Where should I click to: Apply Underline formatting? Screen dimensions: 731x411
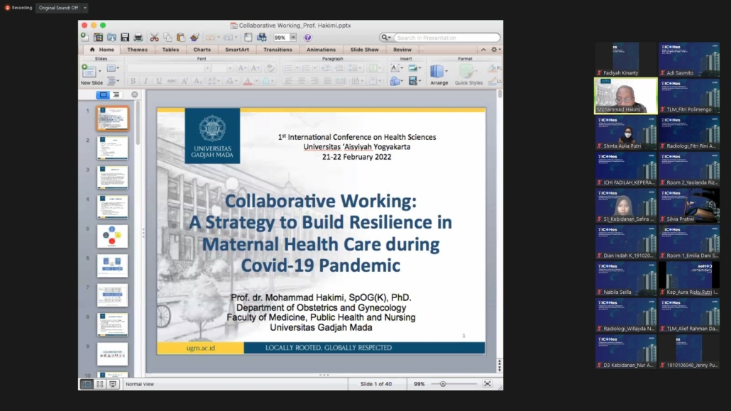pos(159,81)
